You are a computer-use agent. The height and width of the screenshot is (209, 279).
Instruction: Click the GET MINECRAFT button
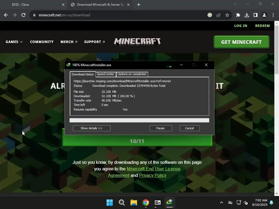[241, 42]
